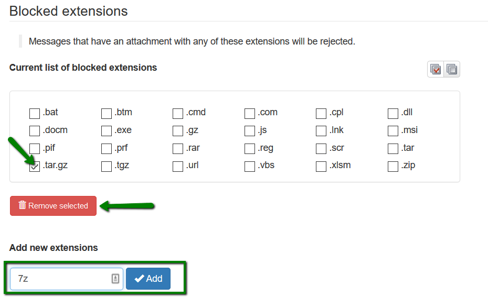Screen dimensions: 488x297
Task: Check the .bat extension checkbox
Action: pyautogui.click(x=35, y=113)
